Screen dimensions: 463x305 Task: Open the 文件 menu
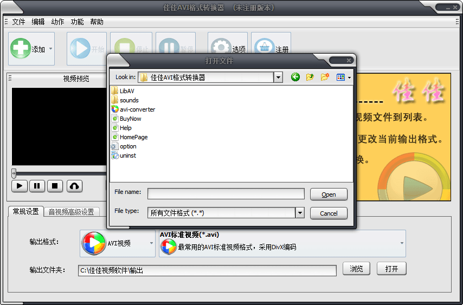(x=18, y=22)
